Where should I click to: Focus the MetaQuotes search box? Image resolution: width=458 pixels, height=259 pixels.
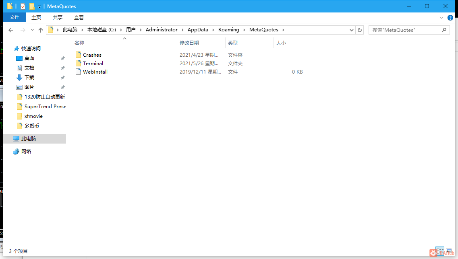409,30
